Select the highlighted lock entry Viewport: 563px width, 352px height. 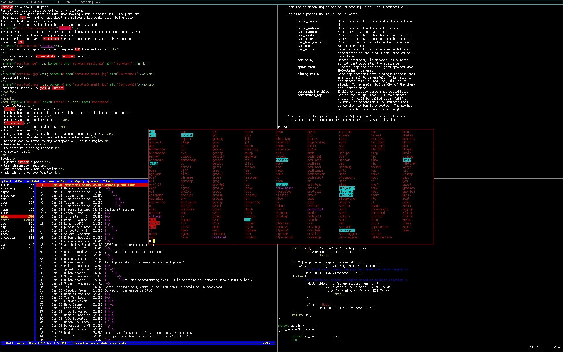tap(247, 220)
